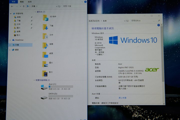Viewport: 180px width, 120px height.
Task: Open the 檔案 ribbon tab
Action: 13,1
